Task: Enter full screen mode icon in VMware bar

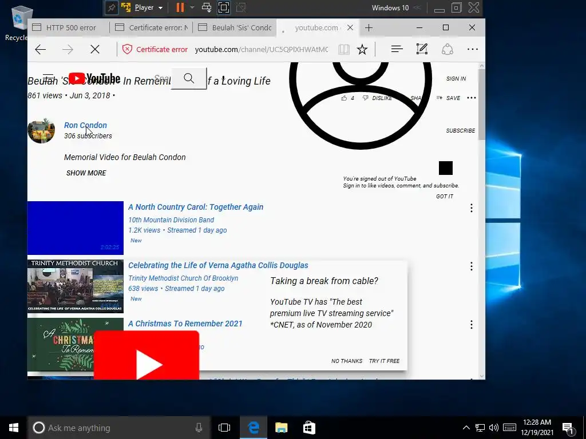Action: pos(224,7)
